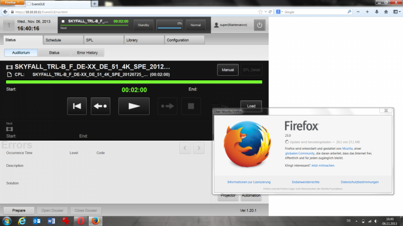The width and height of the screenshot is (403, 226).
Task: Jump to the start of the clip
Action: [x=77, y=106]
